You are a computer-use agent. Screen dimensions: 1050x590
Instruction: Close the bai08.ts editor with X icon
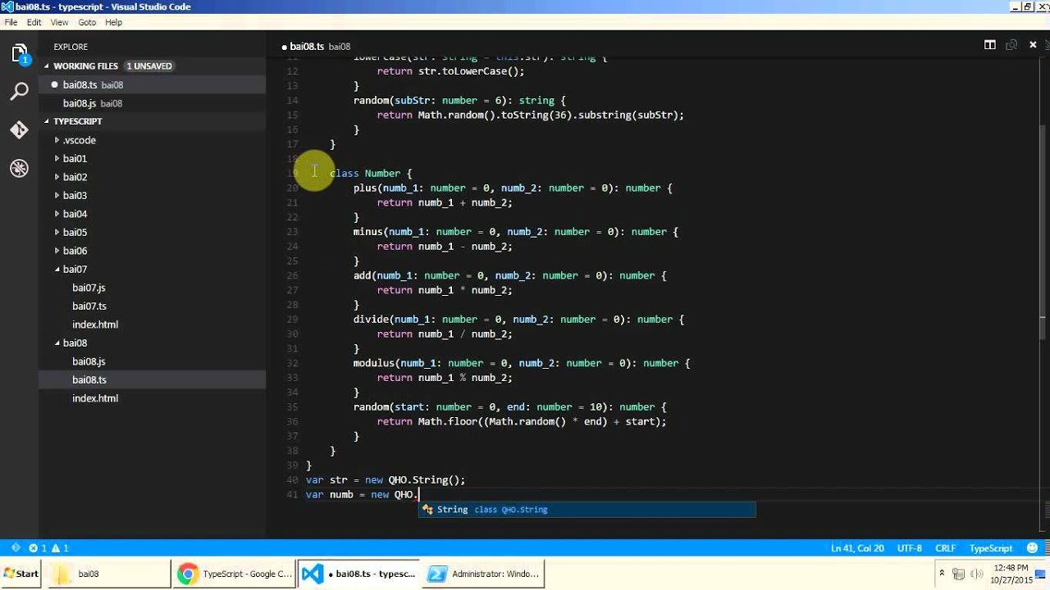(1032, 46)
